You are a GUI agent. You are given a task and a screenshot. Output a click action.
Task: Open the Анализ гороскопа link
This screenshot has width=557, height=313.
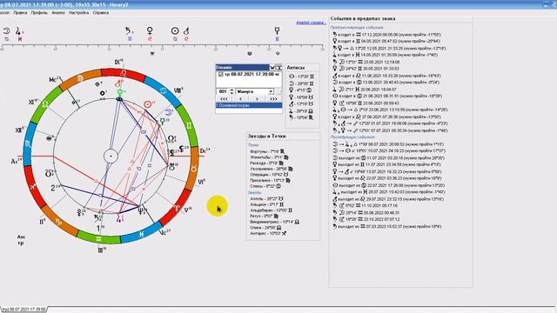[x=312, y=23]
